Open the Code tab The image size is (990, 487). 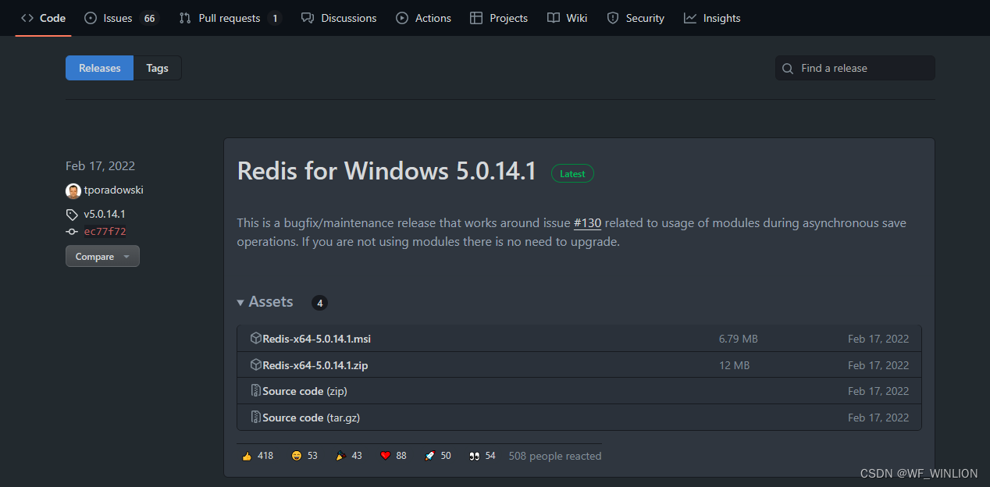(x=43, y=18)
